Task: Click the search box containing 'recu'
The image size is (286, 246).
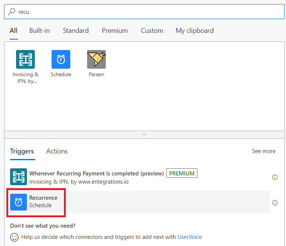Action: coord(150,12)
